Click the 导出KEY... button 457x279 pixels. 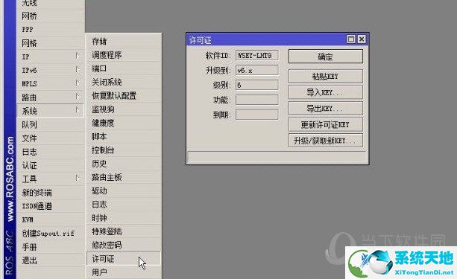[x=326, y=108]
